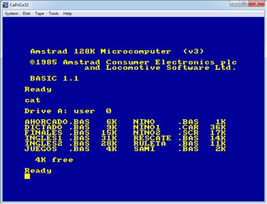Click the CaPriCe32 window title text
The height and width of the screenshot is (204, 267).
click(x=19, y=5)
